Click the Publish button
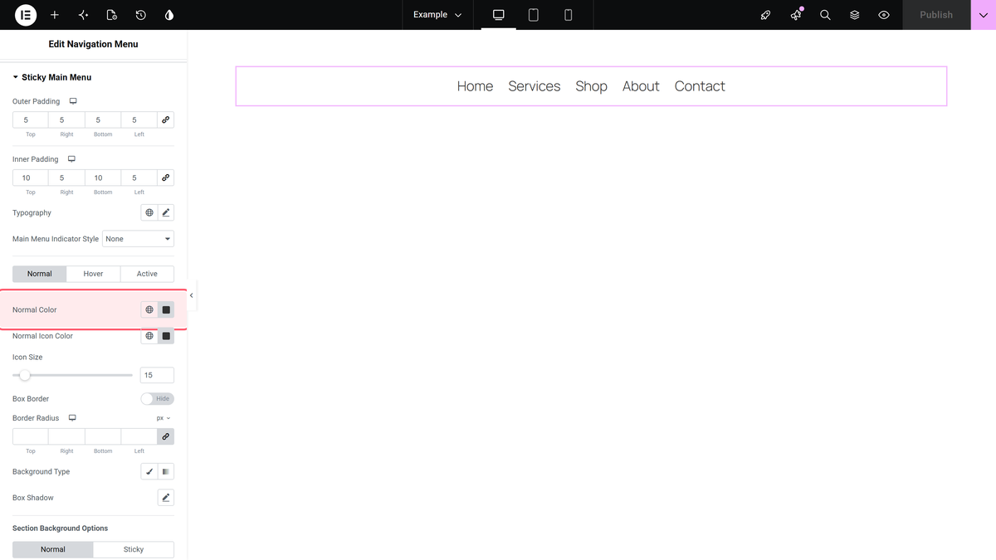 (936, 15)
